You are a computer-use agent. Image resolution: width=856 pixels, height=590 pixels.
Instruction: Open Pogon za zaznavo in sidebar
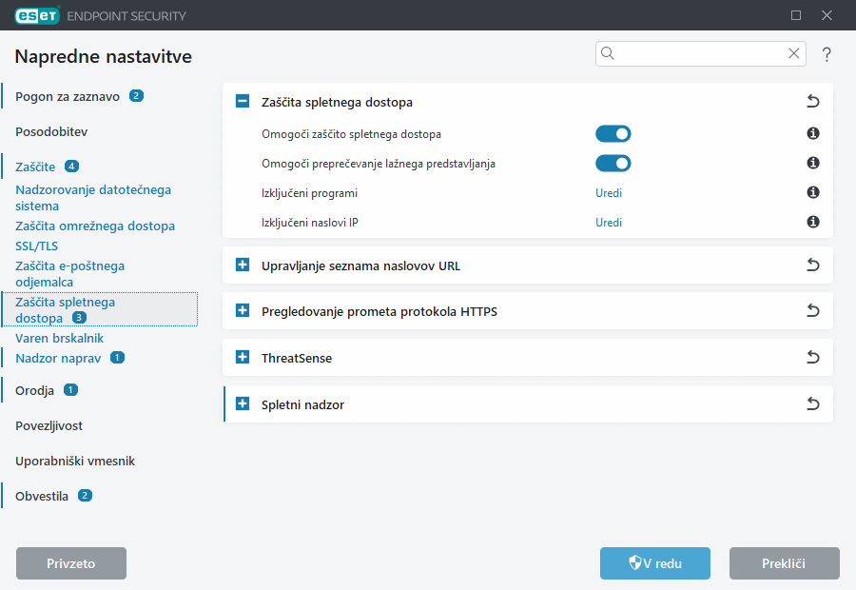pos(68,96)
